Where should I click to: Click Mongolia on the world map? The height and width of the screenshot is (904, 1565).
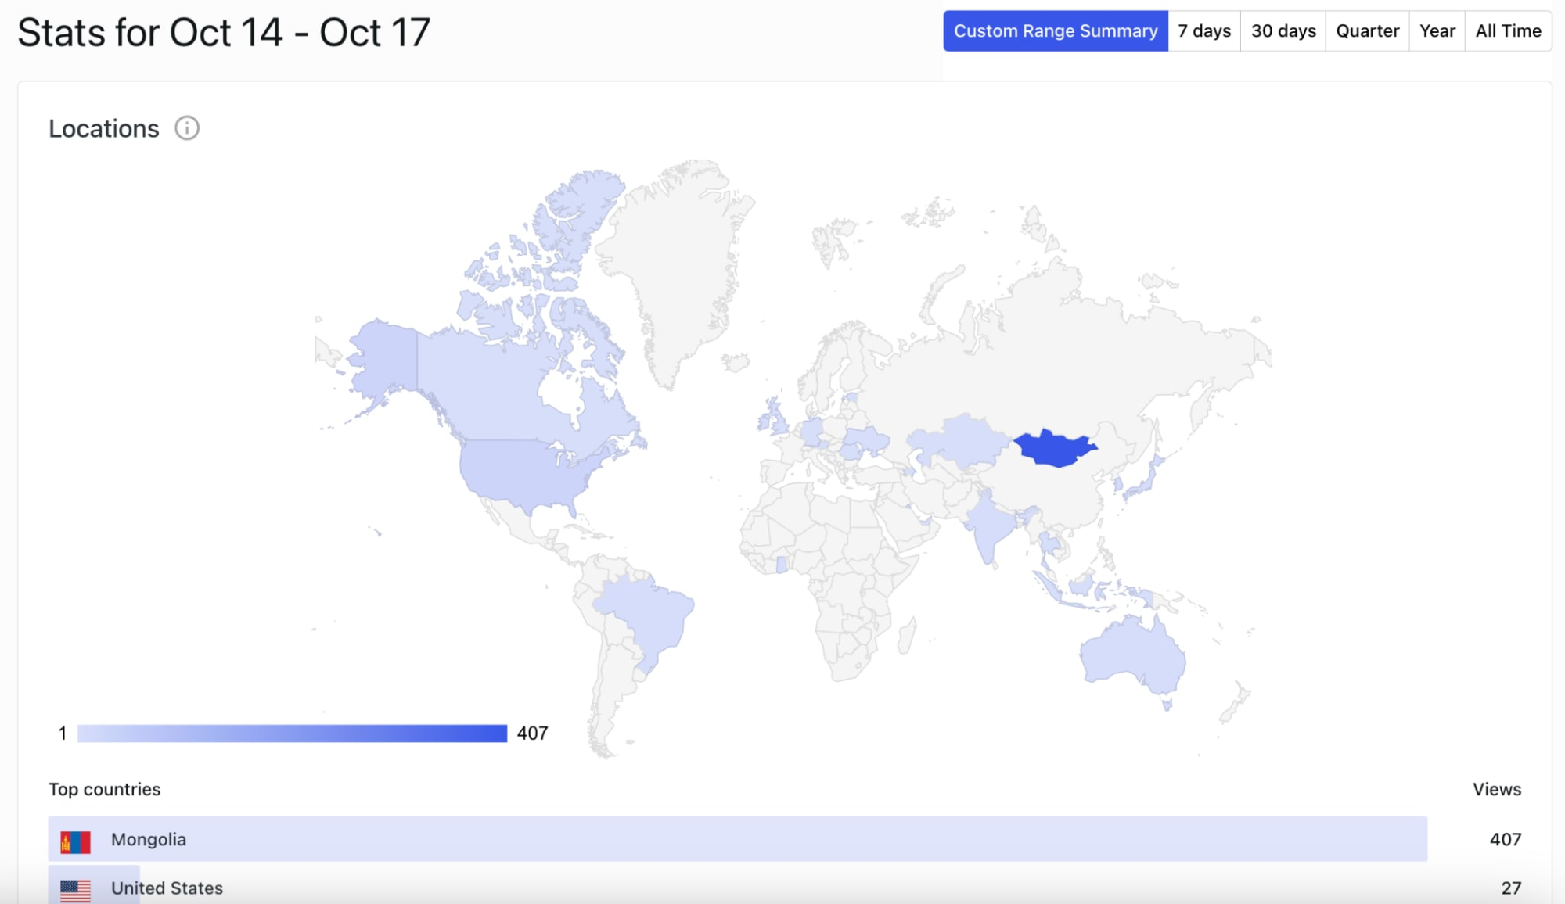[x=1055, y=449]
